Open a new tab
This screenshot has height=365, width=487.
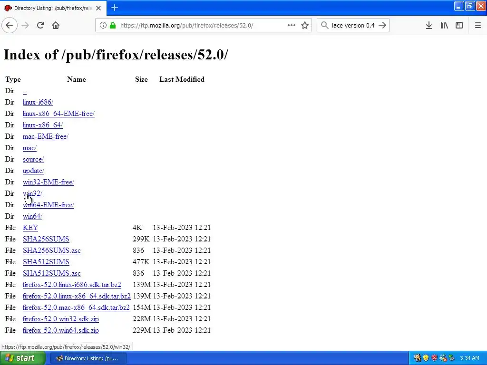115,8
